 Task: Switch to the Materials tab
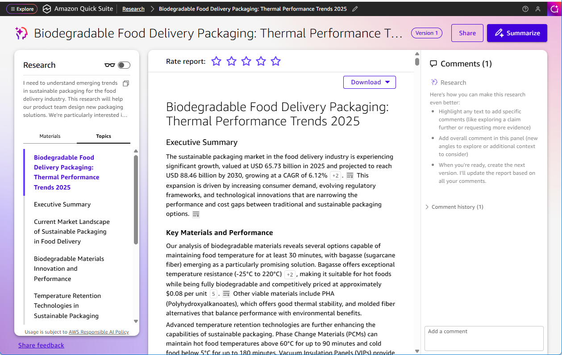point(50,136)
